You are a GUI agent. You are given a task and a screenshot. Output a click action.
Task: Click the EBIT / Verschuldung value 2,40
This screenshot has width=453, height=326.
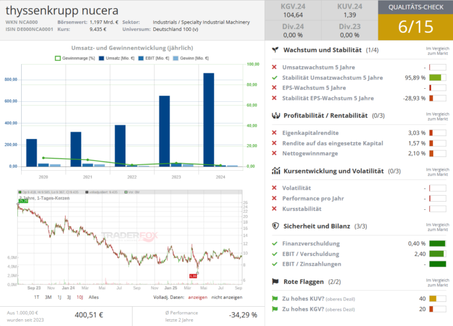click(x=419, y=254)
